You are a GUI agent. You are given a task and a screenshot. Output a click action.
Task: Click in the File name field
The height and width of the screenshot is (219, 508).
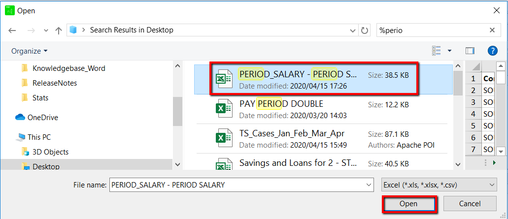coord(237,185)
